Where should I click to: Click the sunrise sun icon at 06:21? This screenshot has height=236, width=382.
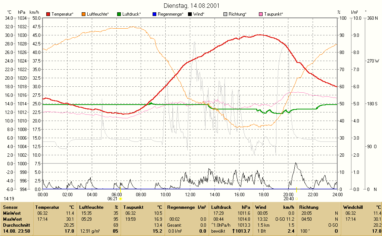(120, 199)
